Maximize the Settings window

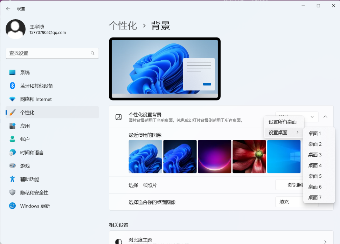pyautogui.click(x=318, y=6)
